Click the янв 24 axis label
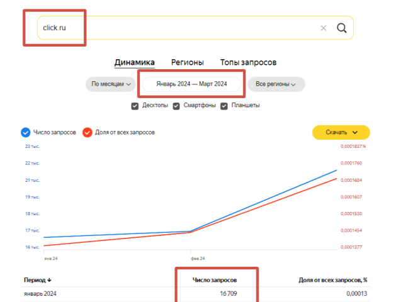This screenshot has height=302, width=403. point(51,259)
